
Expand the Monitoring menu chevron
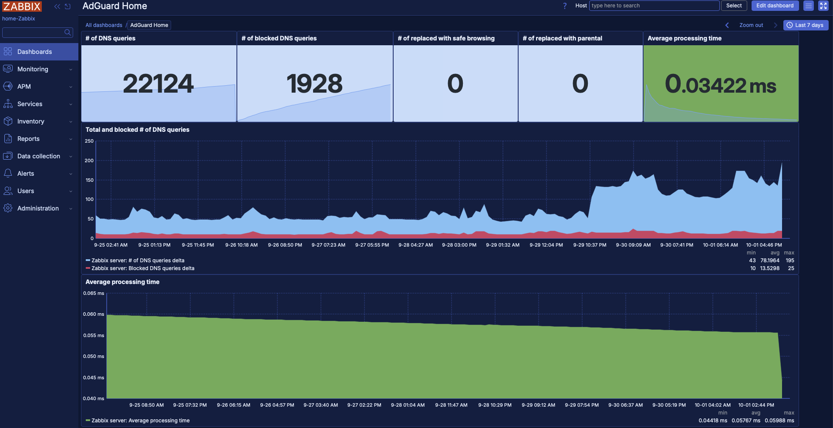coord(71,70)
